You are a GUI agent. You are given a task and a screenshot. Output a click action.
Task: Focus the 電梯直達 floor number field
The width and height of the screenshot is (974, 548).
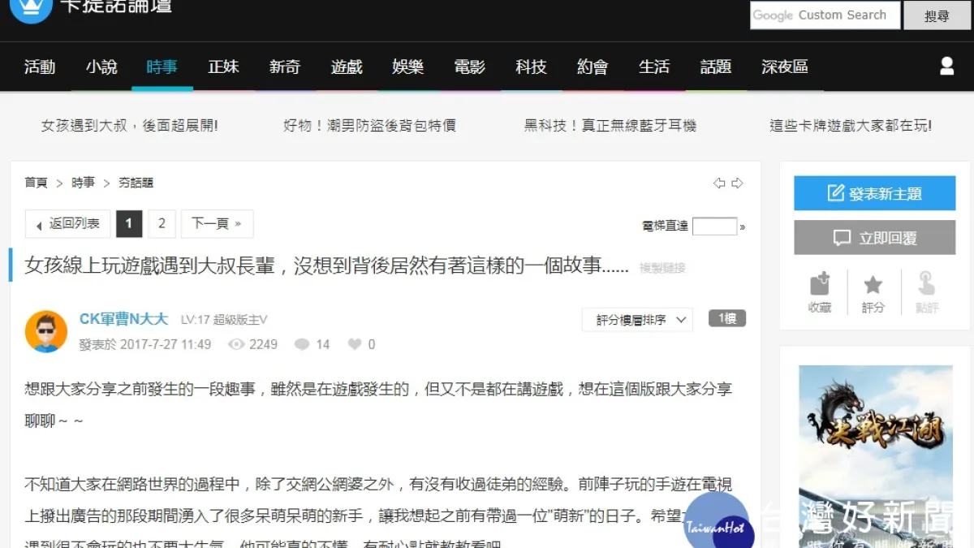(x=714, y=227)
